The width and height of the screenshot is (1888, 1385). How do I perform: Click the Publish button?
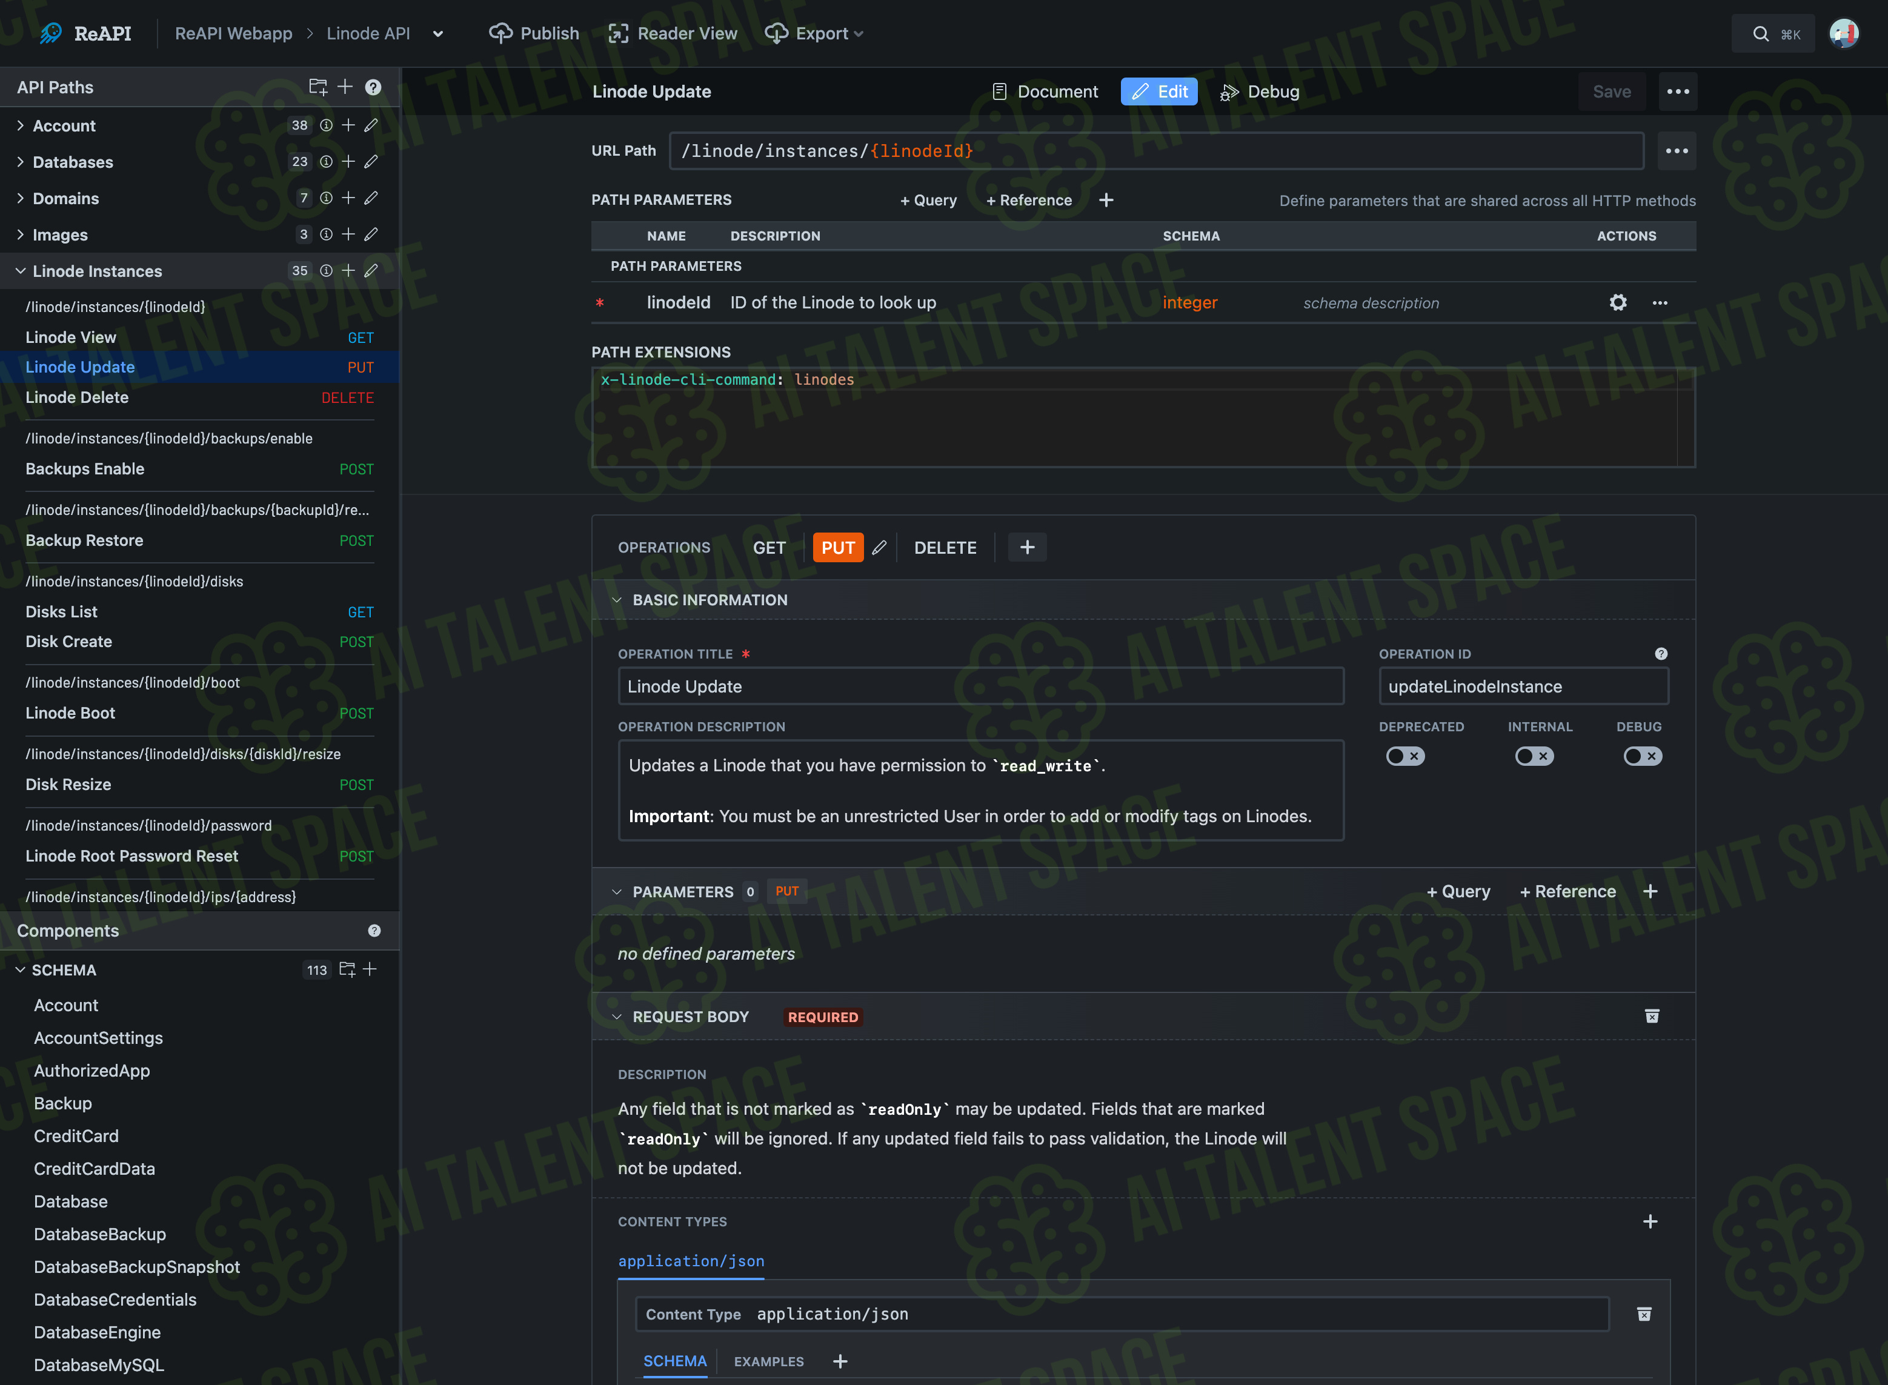pos(534,33)
